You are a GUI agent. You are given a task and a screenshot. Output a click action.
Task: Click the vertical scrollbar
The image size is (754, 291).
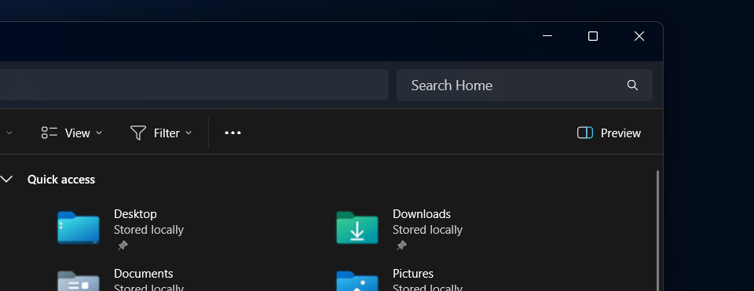[x=657, y=231]
